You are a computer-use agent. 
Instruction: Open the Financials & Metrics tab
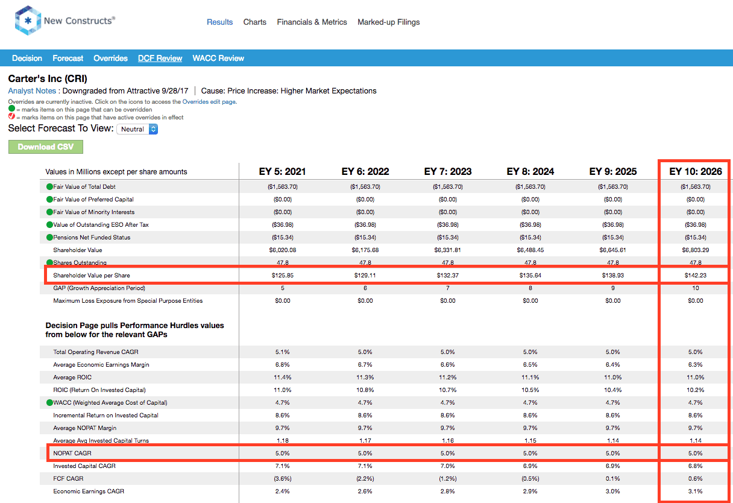[x=312, y=22]
